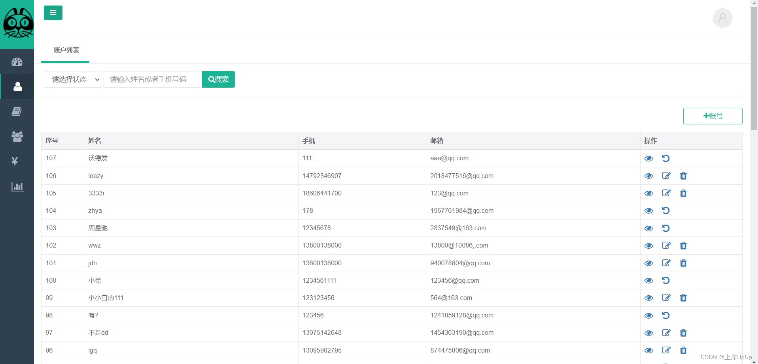The width and height of the screenshot is (758, 364).
Task: Restore account 98 with the undo icon
Action: click(x=666, y=315)
